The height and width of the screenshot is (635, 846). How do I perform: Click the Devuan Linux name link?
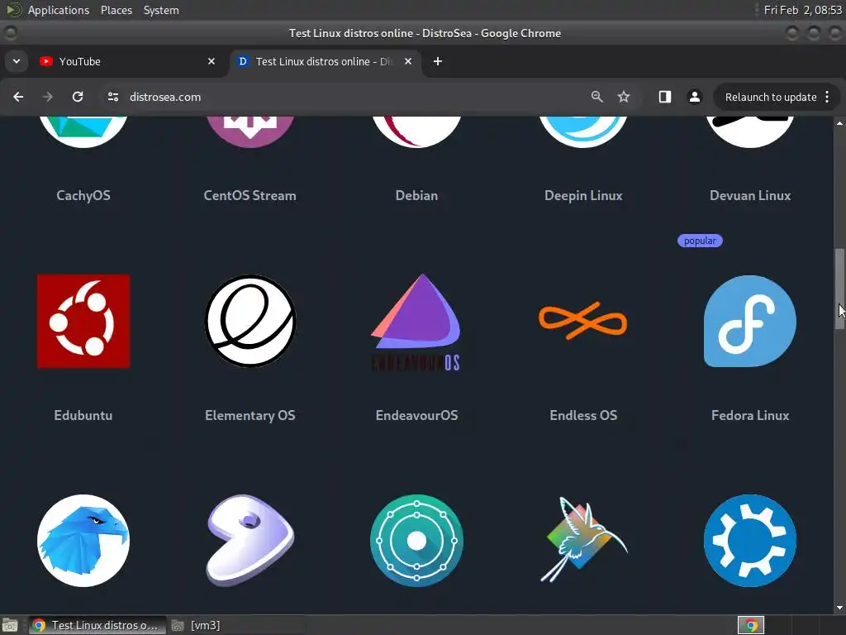[x=750, y=195]
